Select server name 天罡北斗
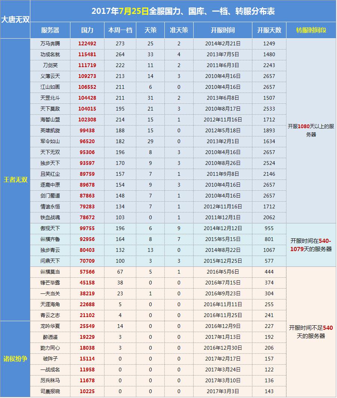 [x=50, y=98]
